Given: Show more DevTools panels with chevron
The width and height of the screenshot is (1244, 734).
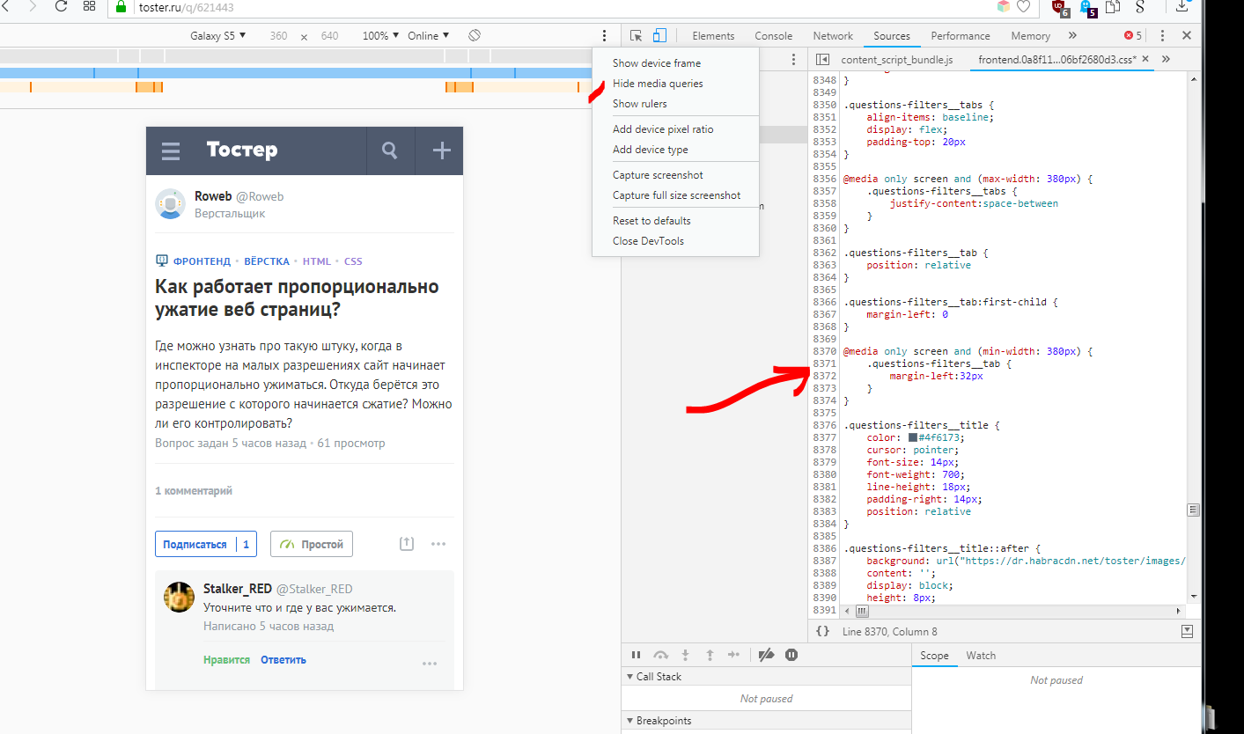Looking at the screenshot, I should 1071,36.
